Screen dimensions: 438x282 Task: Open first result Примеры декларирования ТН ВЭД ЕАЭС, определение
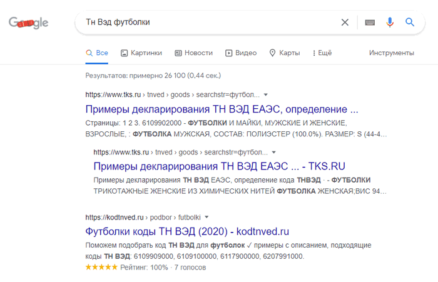point(221,108)
